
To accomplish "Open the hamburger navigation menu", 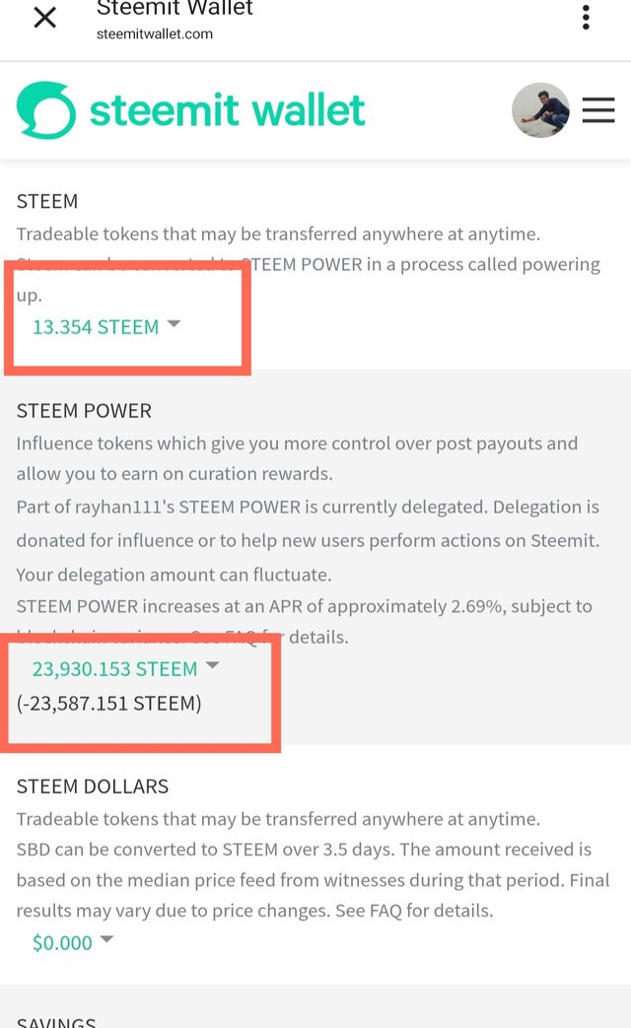I will [598, 110].
